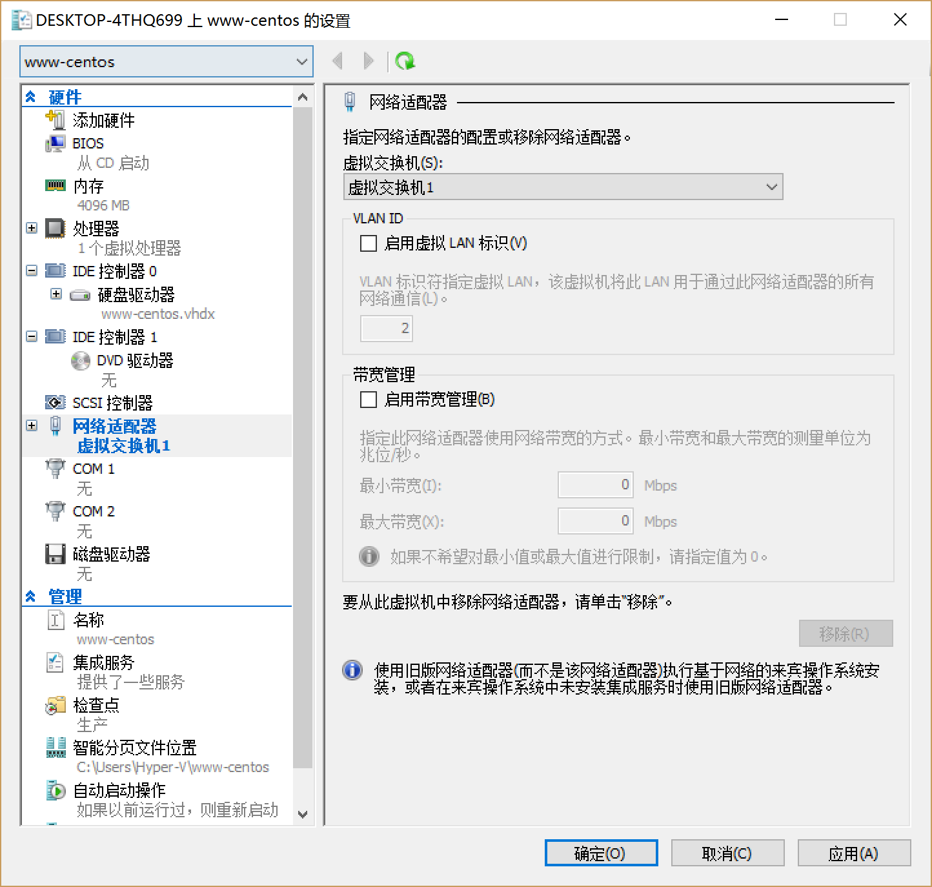Screen dimensions: 932x887
Task: Select the network adapter icon in tree
Action: point(56,426)
